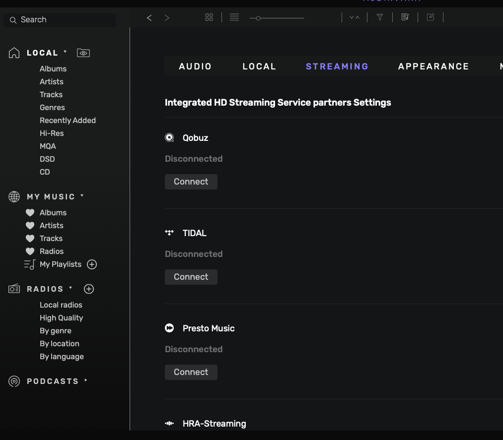Click heart icon beside My Music Albums
The width and height of the screenshot is (503, 440).
click(x=30, y=213)
